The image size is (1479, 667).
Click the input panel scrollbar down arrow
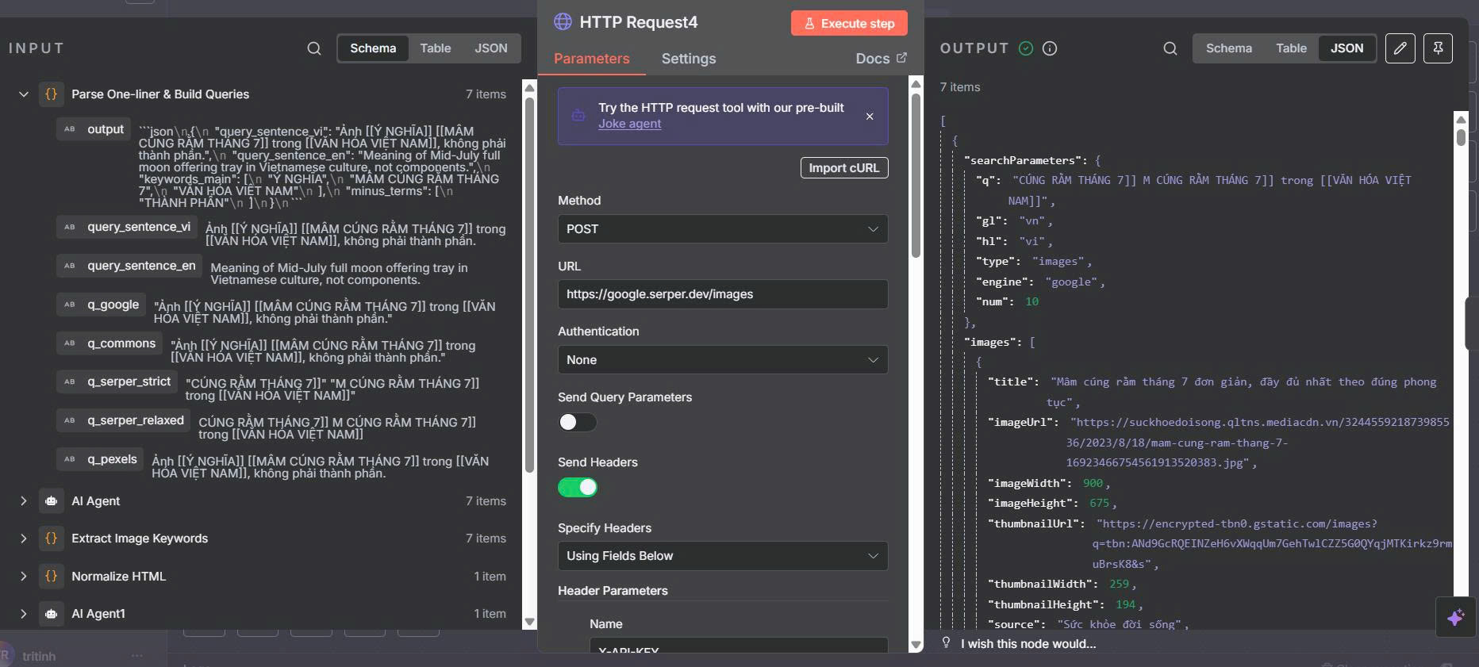[x=530, y=623]
